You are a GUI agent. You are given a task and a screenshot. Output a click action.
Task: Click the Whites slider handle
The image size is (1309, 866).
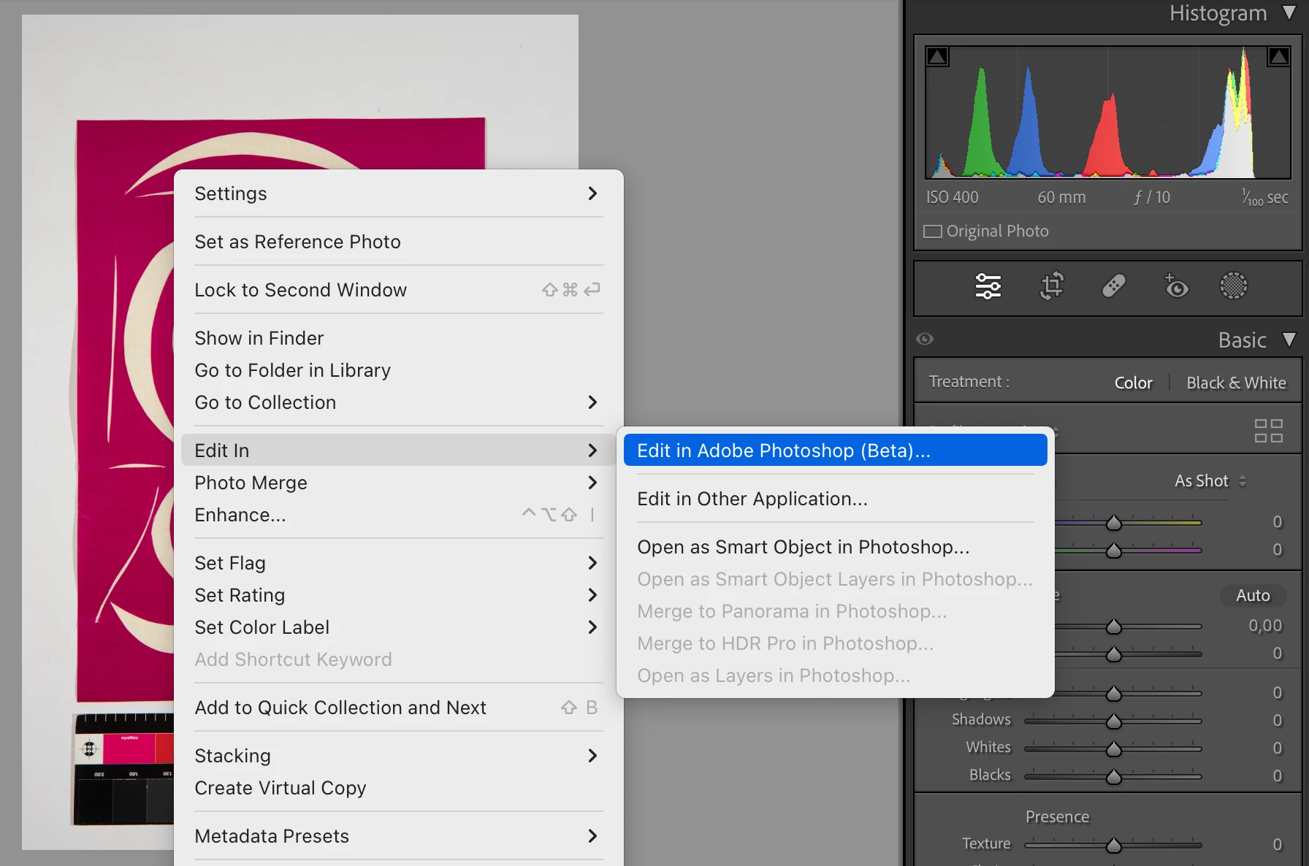(x=1114, y=749)
